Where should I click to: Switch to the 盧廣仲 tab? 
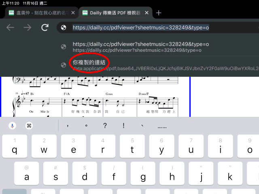(x=38, y=13)
